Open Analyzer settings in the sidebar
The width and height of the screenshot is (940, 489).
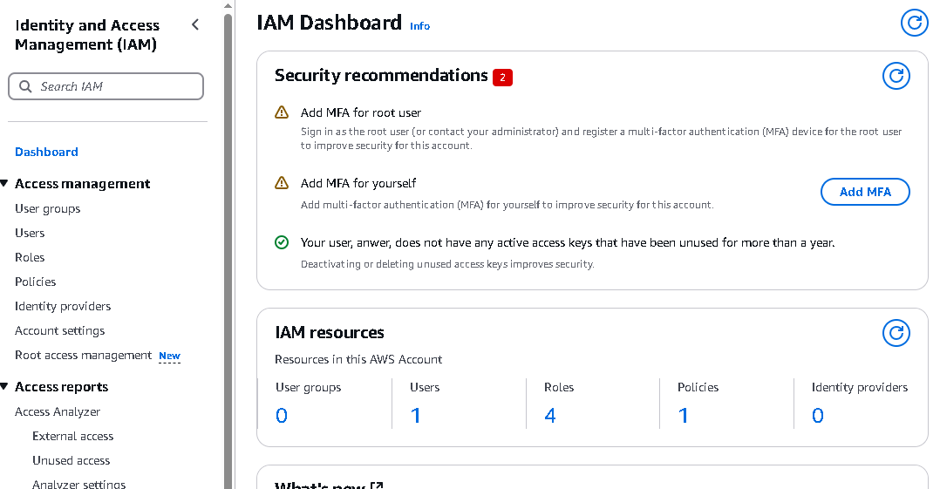(x=79, y=485)
